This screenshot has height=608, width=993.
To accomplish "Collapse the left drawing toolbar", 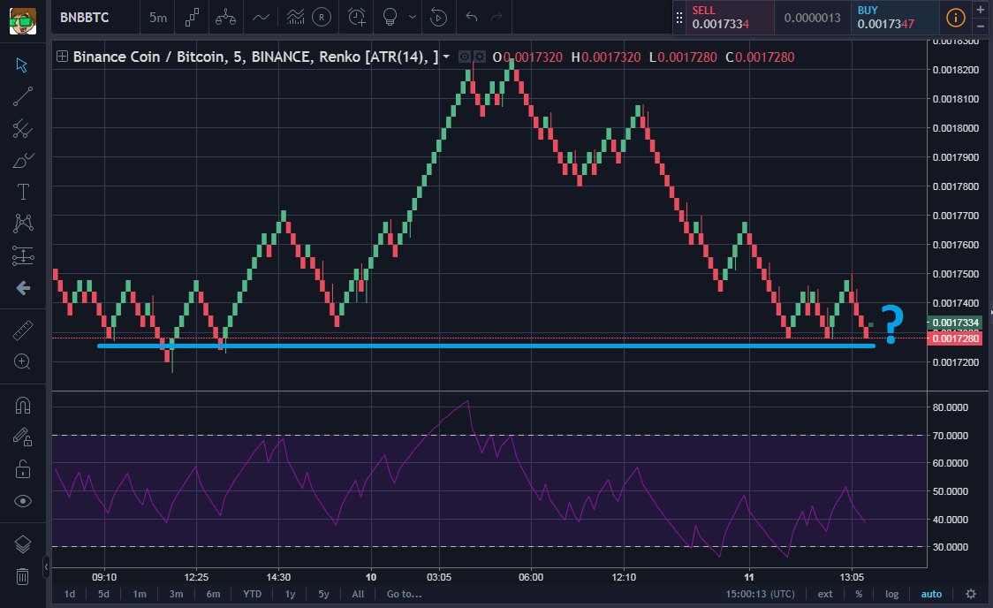I will pos(46,566).
